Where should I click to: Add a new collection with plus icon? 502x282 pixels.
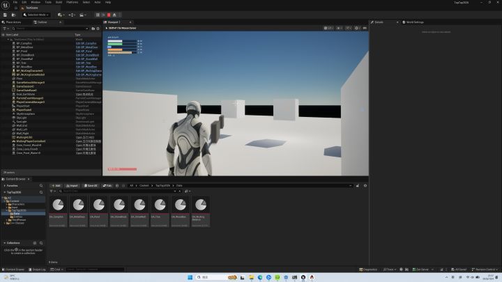[35, 243]
